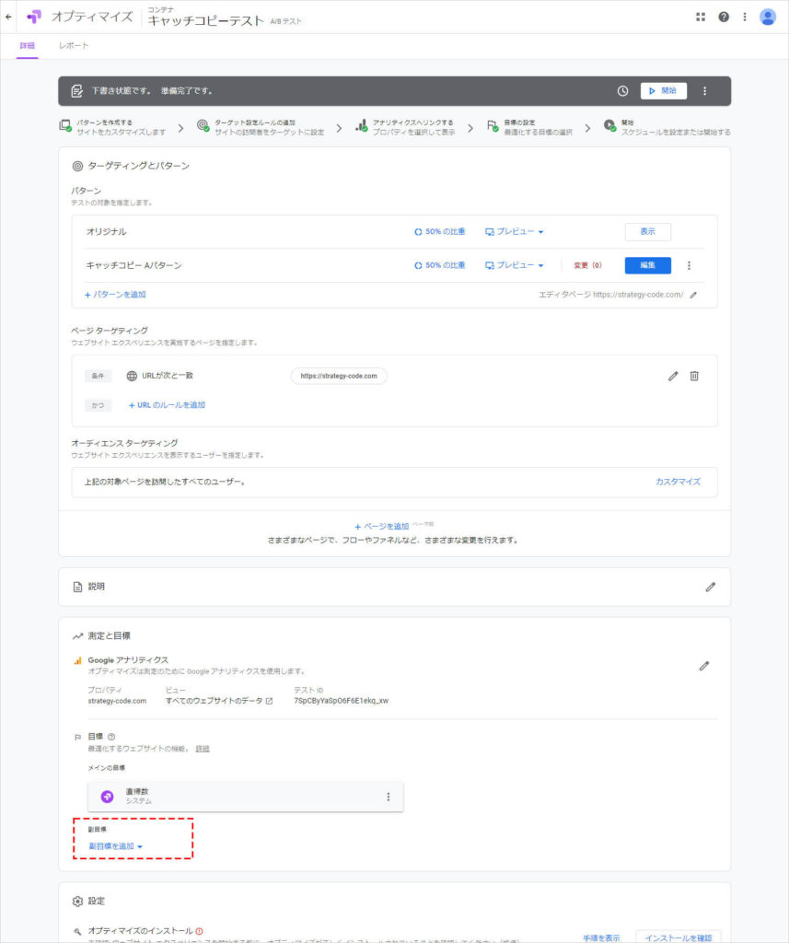This screenshot has width=789, height=943.
Task: Open the help question mark icon
Action: [724, 17]
